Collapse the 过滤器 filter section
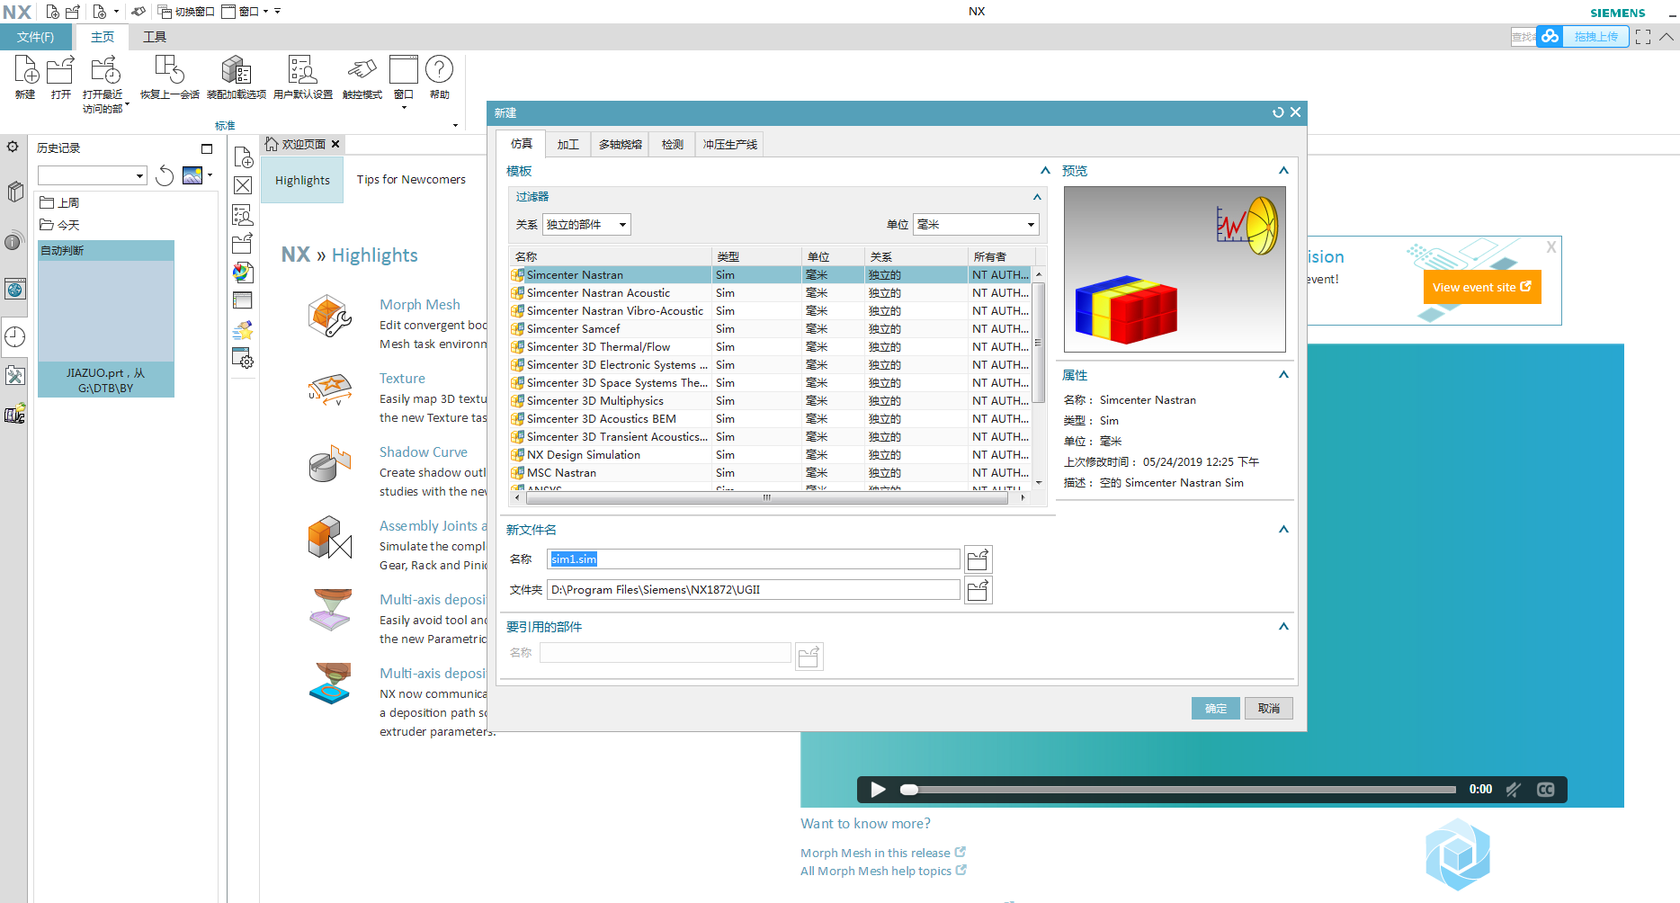The image size is (1680, 903). coord(1037,197)
